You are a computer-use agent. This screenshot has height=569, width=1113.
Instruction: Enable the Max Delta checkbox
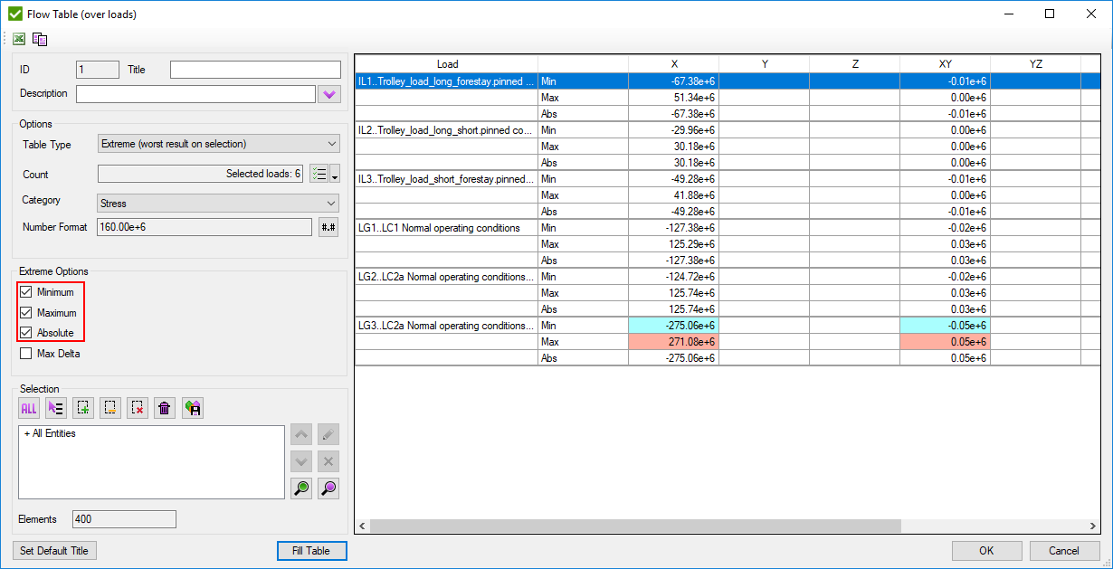(x=25, y=354)
